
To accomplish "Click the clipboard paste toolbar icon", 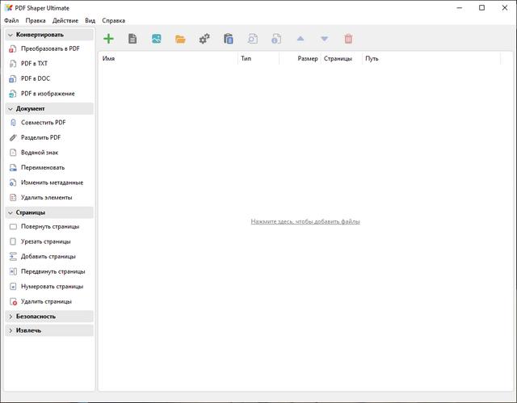I will (x=229, y=39).
